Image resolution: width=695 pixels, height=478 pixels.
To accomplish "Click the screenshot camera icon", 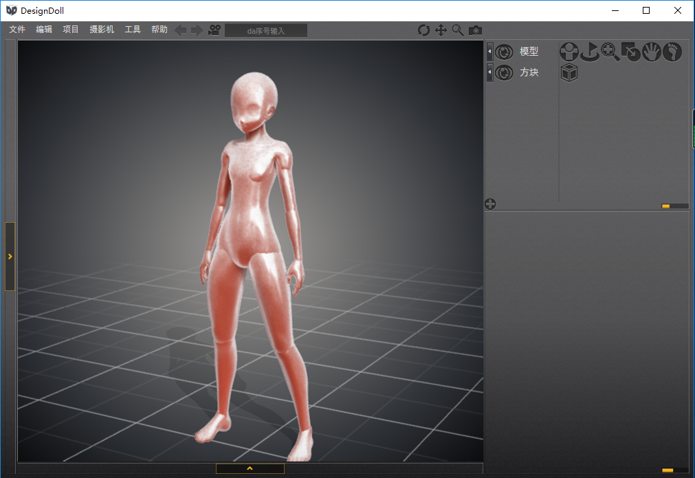I will 475,30.
